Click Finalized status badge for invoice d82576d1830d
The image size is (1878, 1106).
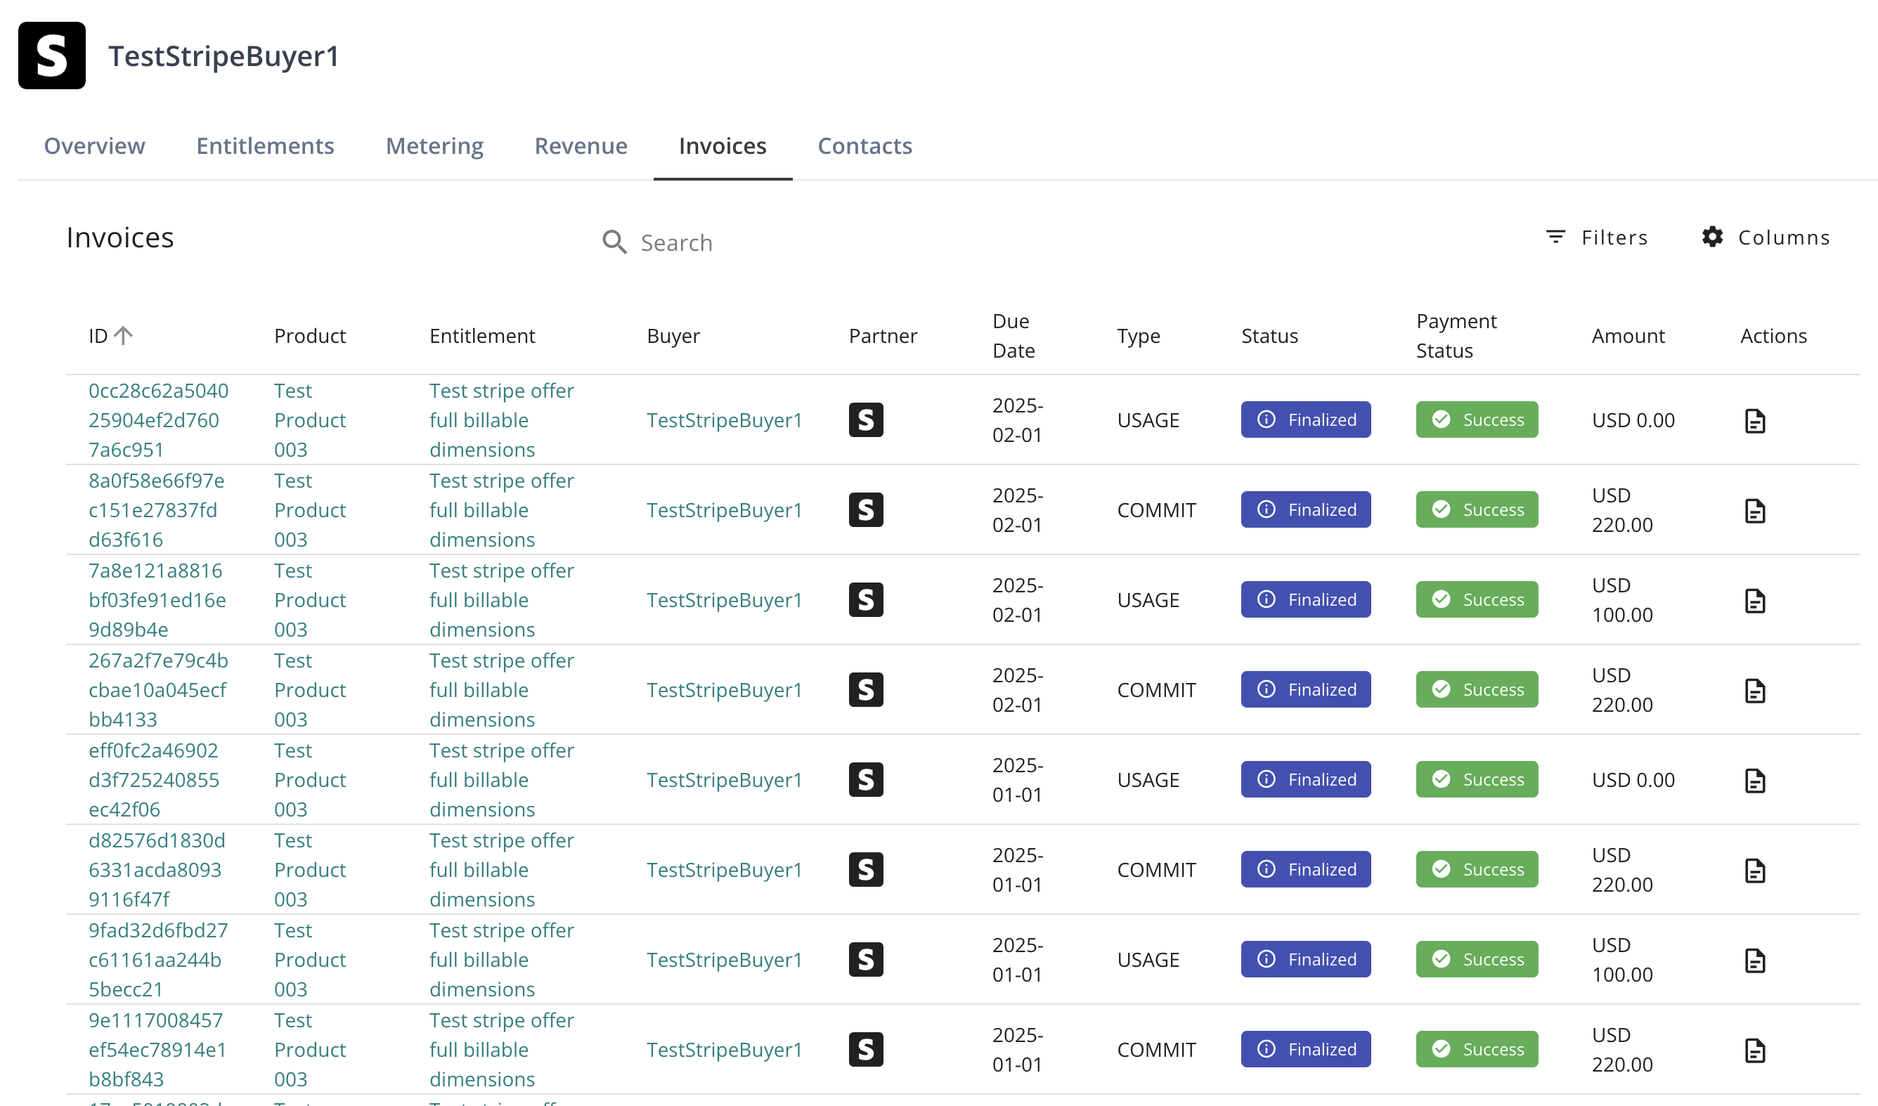pyautogui.click(x=1306, y=870)
